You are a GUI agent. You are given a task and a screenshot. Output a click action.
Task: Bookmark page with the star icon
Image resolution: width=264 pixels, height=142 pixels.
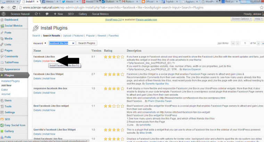pyautogui.click(x=262, y=8)
